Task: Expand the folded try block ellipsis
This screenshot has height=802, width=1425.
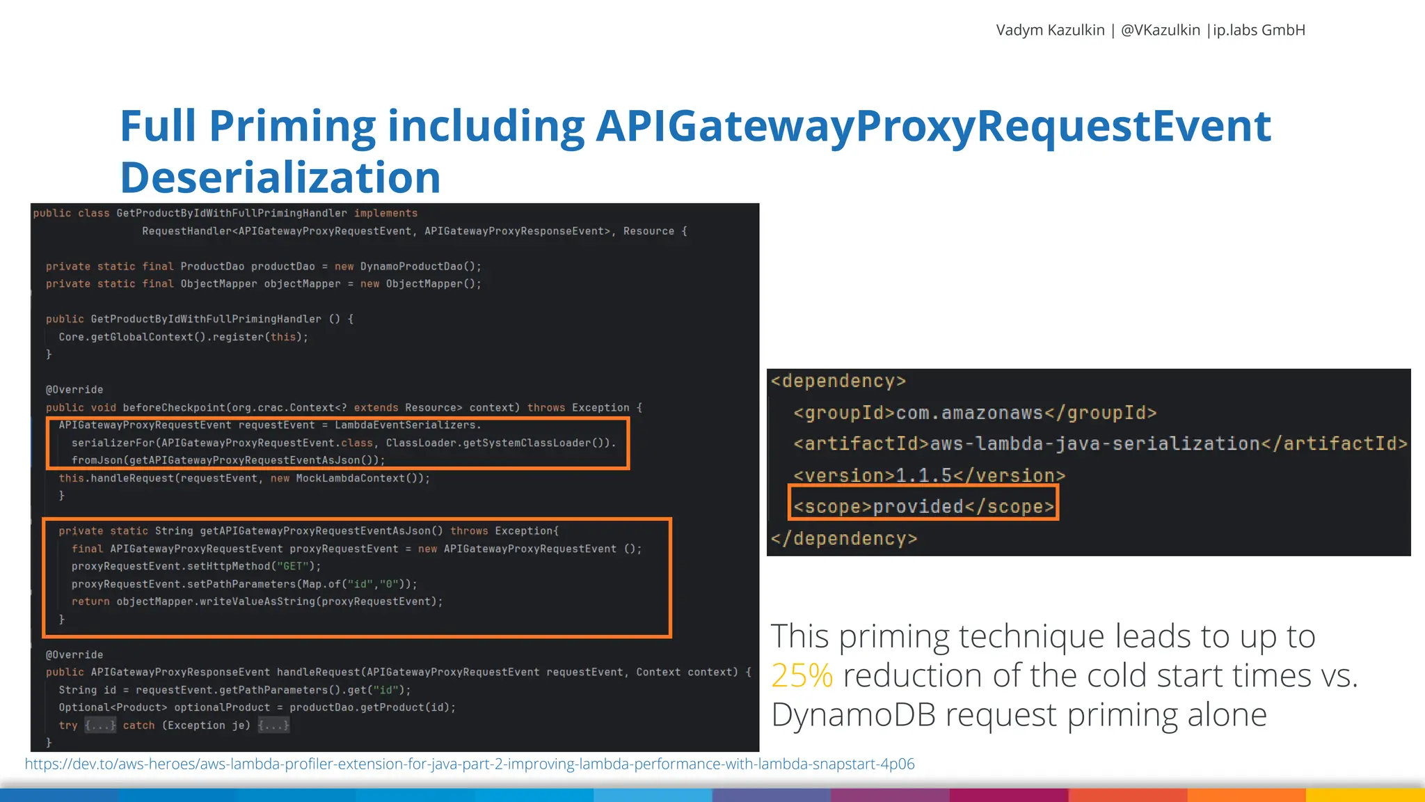Action: [100, 725]
